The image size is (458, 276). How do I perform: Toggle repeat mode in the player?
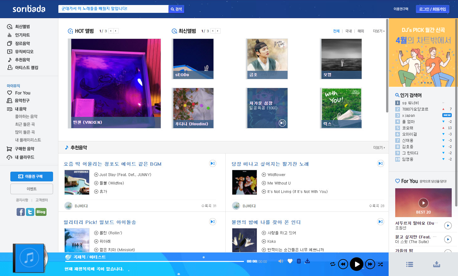click(x=333, y=264)
